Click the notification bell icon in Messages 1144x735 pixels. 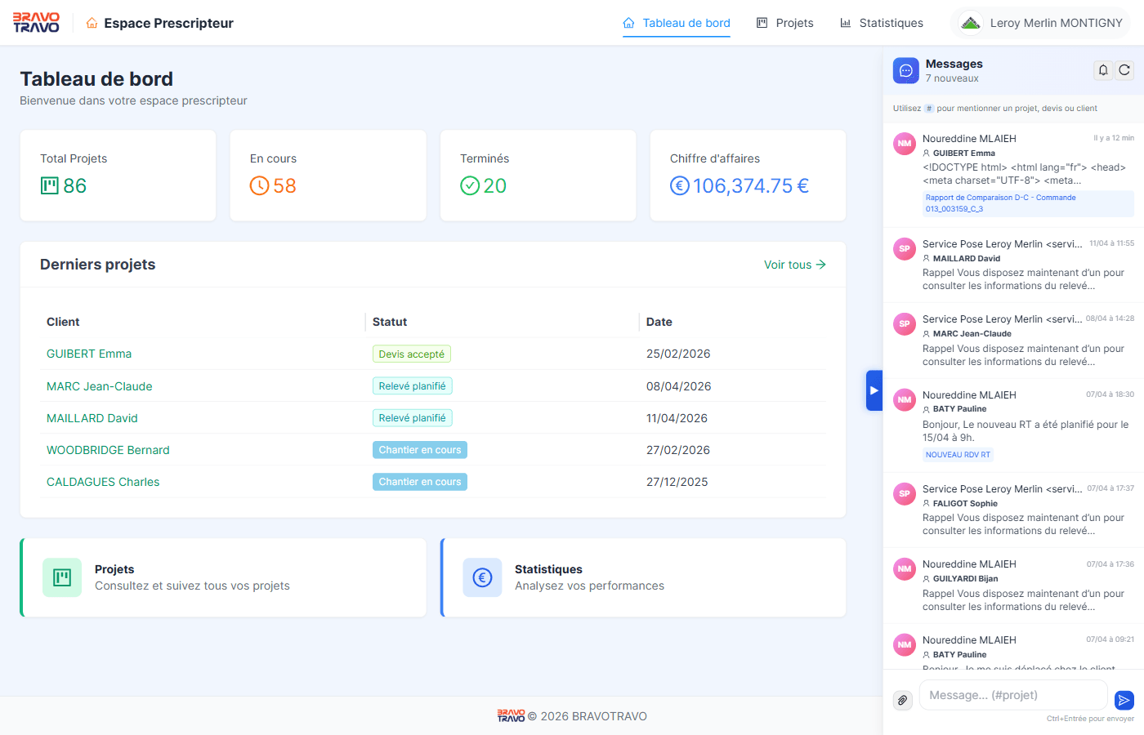pos(1103,70)
